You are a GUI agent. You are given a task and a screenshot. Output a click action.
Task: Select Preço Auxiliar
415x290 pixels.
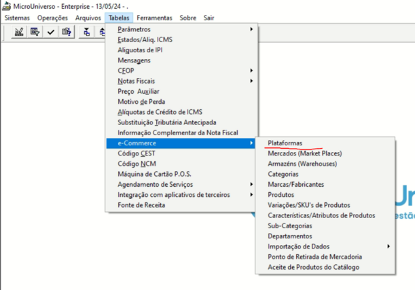(181, 91)
